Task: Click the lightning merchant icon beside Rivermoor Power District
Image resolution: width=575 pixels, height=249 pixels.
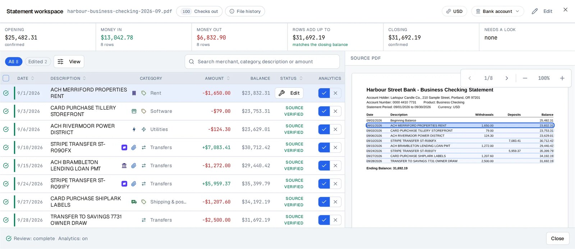Action: coord(134,129)
